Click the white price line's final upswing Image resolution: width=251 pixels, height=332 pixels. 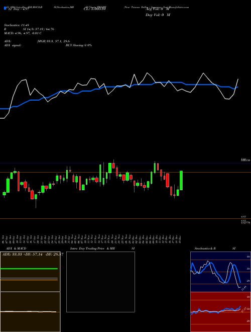click(236, 87)
